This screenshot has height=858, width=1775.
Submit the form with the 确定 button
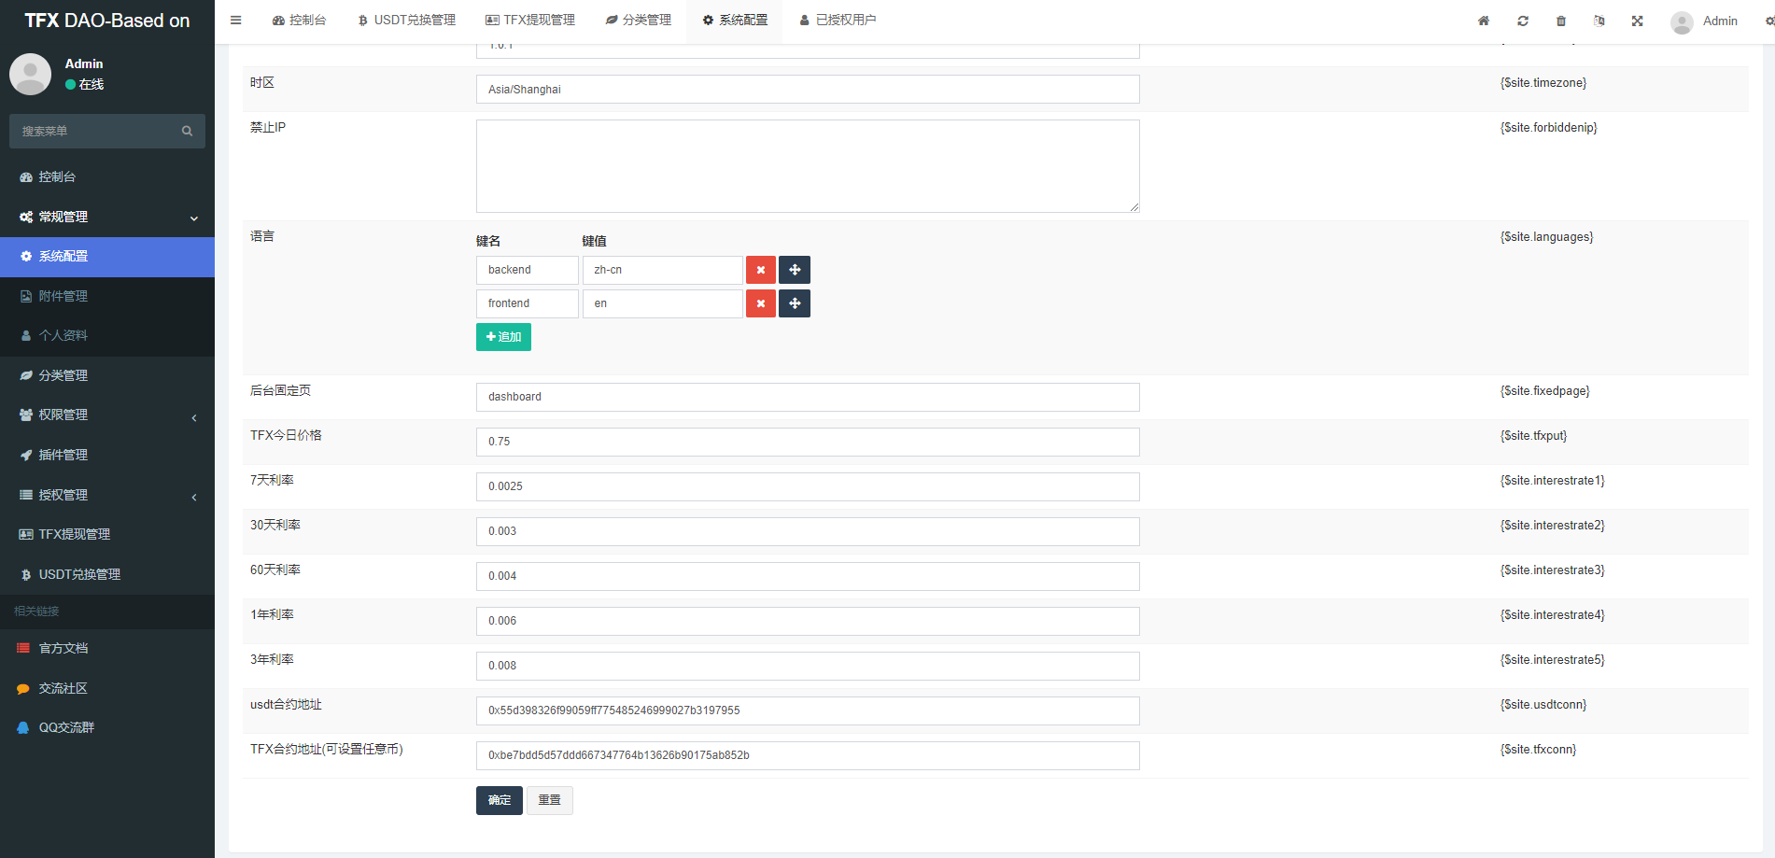pyautogui.click(x=499, y=800)
